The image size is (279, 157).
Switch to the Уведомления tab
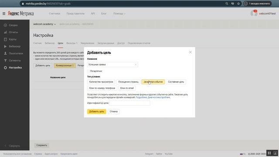click(87, 43)
